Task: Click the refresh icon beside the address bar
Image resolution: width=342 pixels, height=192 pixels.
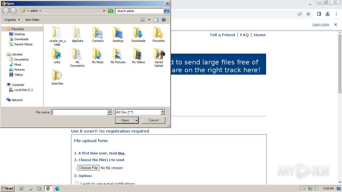Action: pyautogui.click(x=111, y=11)
